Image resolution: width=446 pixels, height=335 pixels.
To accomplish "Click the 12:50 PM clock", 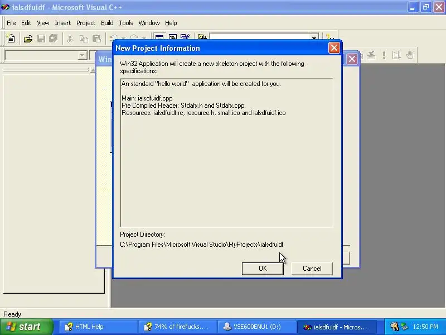I will (x=425, y=327).
